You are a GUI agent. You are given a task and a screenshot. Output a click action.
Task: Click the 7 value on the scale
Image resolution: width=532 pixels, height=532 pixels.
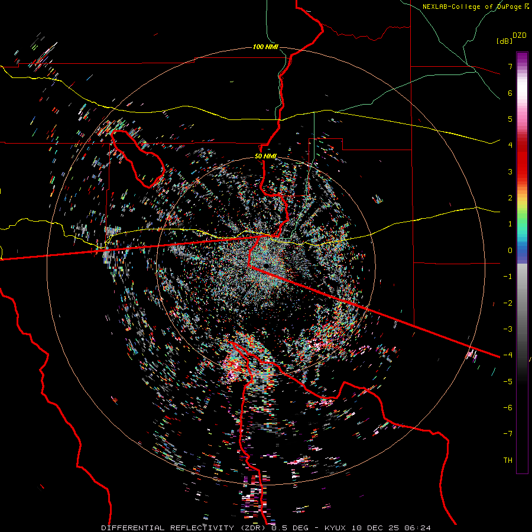[x=510, y=66]
